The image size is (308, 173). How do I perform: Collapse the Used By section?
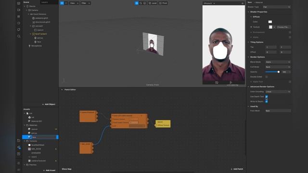point(248,107)
